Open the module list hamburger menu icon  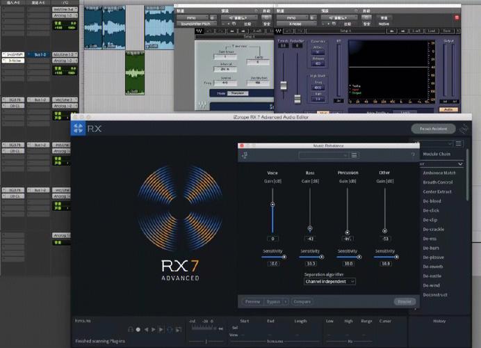459,143
